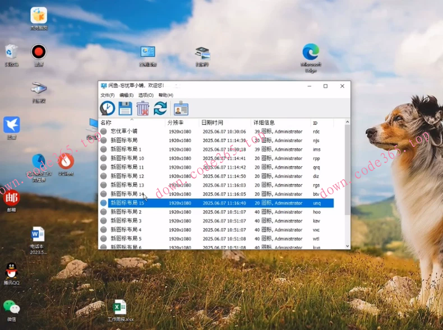Click the ID cell reading hoo

click(317, 212)
